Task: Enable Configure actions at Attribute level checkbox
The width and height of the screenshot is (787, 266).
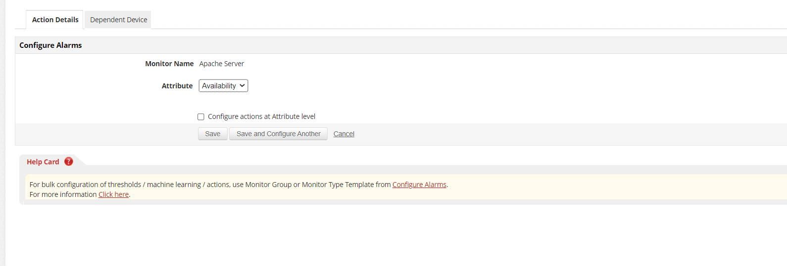Action: click(201, 117)
